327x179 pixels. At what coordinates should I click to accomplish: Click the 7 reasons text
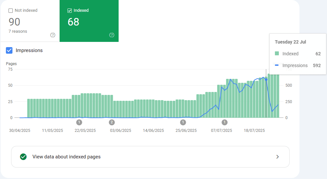[18, 31]
